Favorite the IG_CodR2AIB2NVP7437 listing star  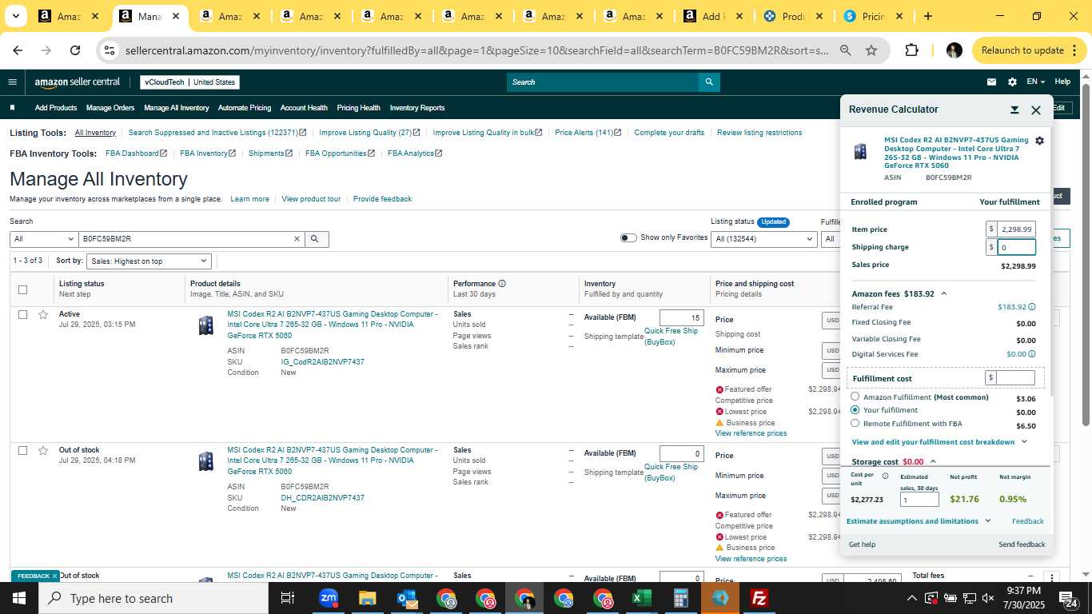pos(43,314)
